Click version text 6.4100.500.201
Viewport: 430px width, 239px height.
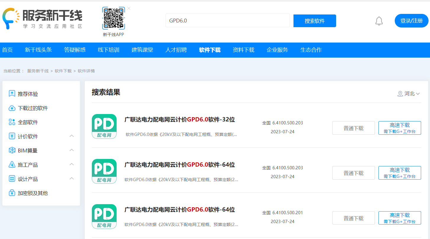click(288, 213)
